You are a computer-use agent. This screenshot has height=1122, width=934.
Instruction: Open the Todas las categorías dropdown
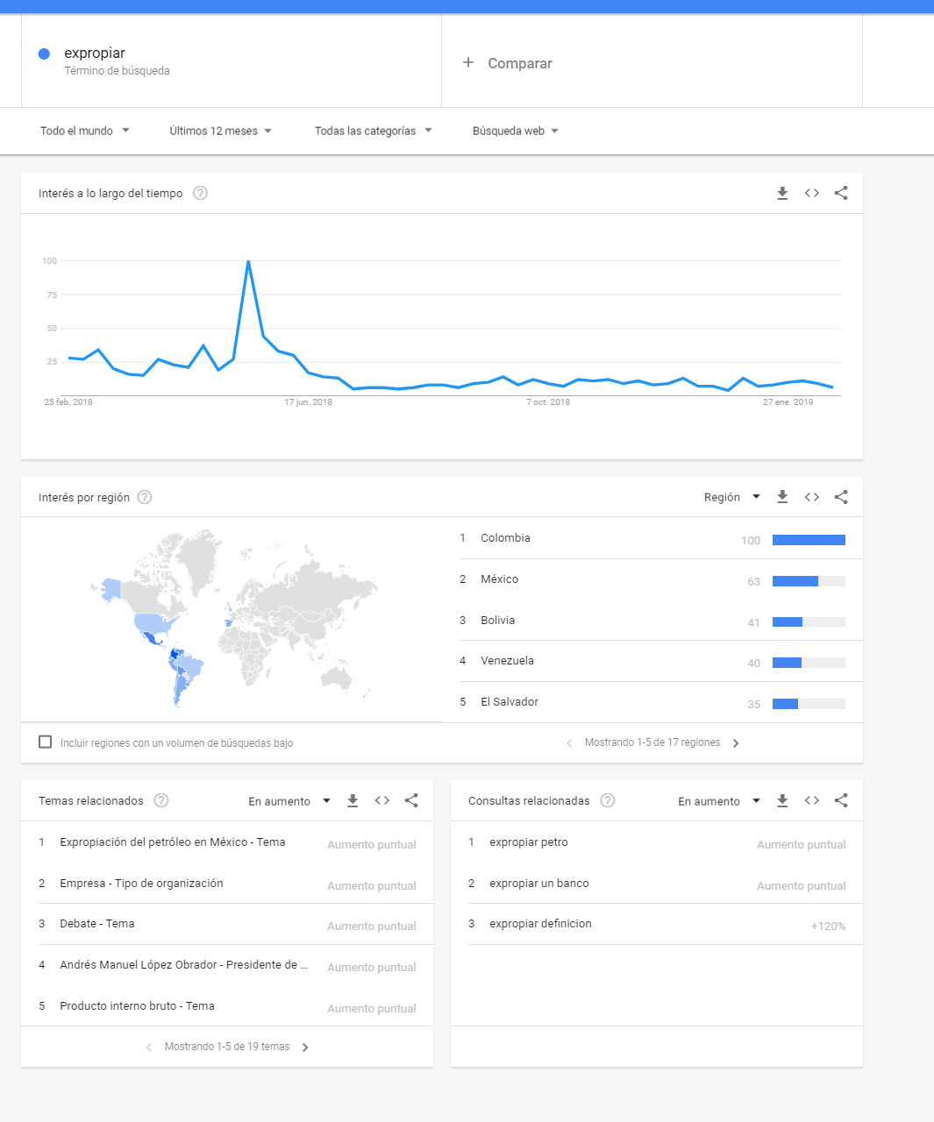374,131
